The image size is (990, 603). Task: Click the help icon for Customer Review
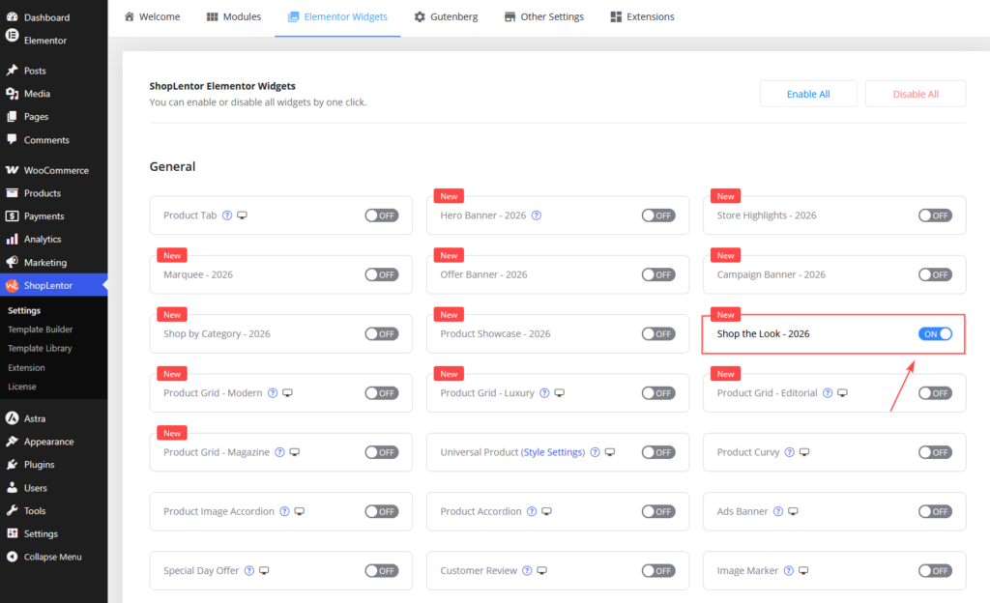(527, 571)
